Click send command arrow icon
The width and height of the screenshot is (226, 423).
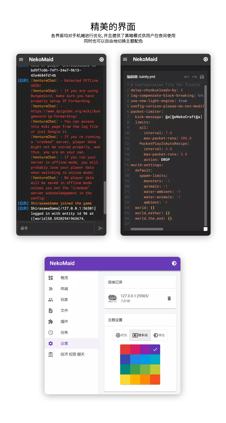point(101,228)
